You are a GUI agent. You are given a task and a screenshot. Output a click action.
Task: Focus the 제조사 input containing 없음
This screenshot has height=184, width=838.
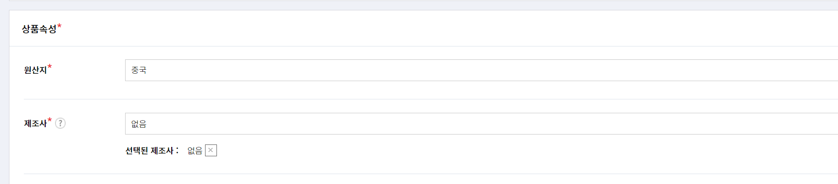482,124
